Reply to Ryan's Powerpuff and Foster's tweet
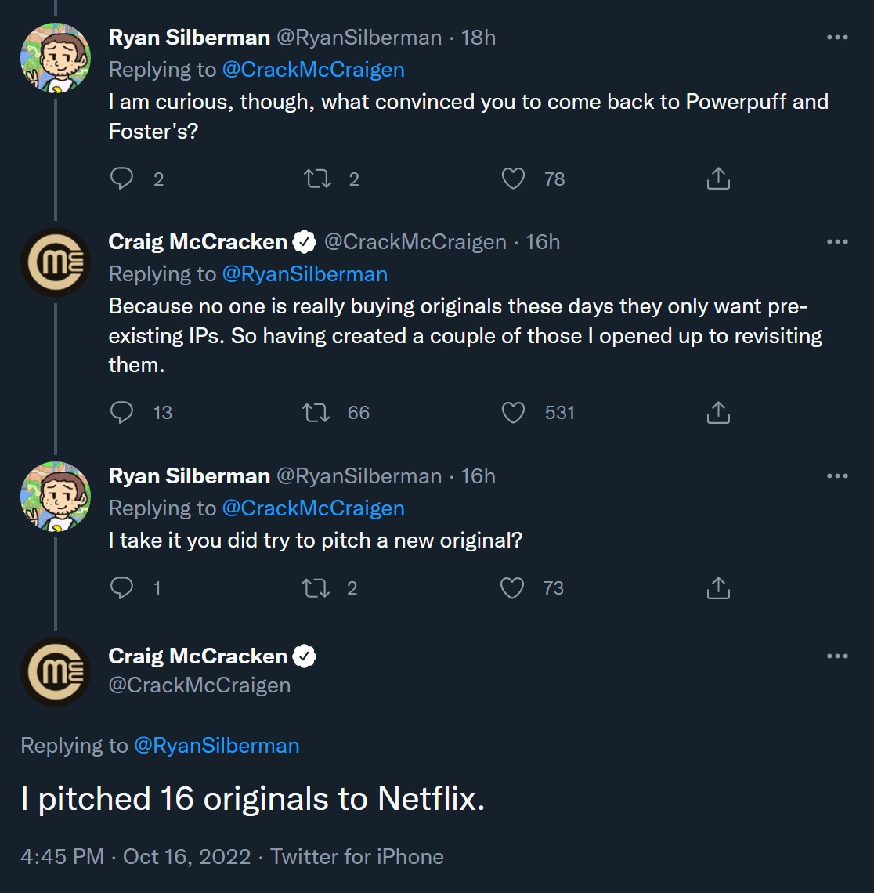The width and height of the screenshot is (874, 893). [x=121, y=179]
